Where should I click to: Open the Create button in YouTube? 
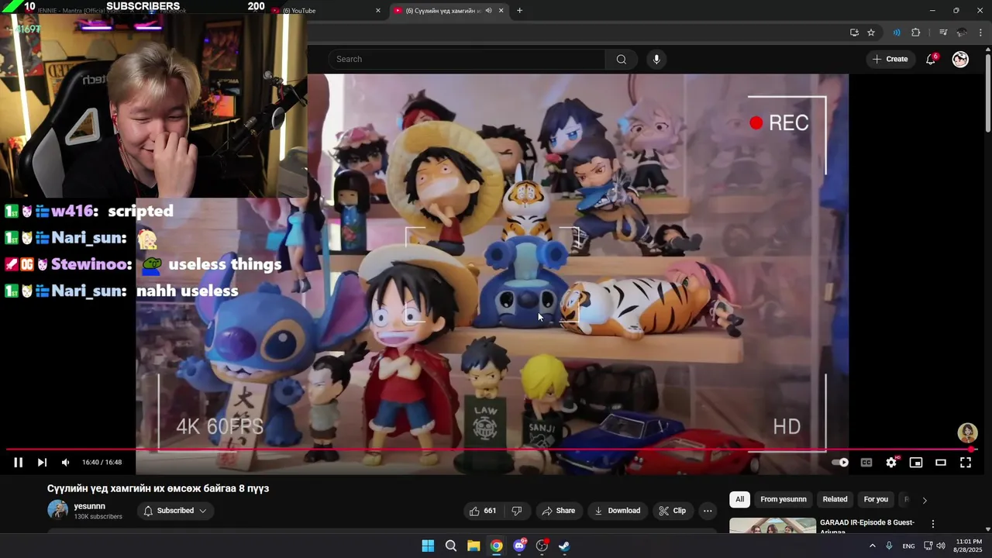click(890, 59)
